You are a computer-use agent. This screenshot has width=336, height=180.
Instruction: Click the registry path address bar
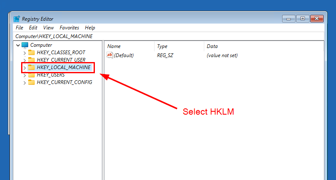166,36
